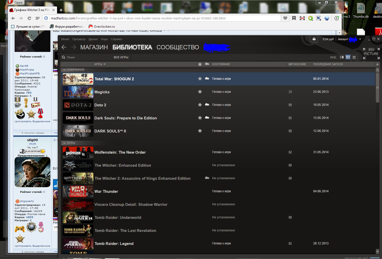Screen dimensions: 382x259
Task: Collapse the ИЗБРАННОЕ category
Action: tap(65, 70)
